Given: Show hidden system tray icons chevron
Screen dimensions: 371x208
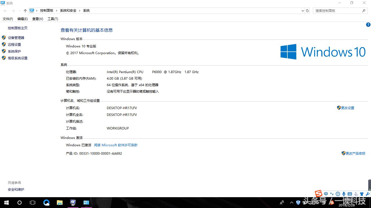Looking at the screenshot, I should 292,202.
